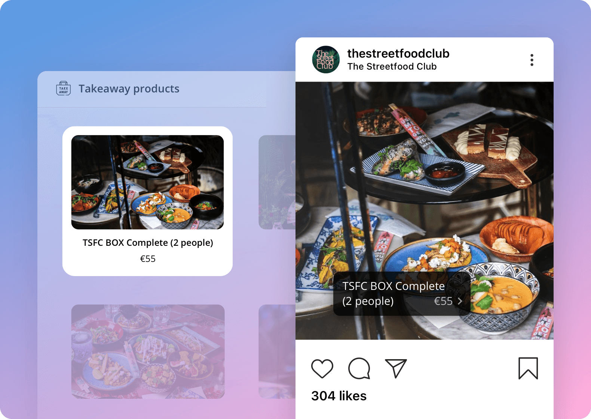
Task: Select the faded bottom-left food product thumbnail
Action: pyautogui.click(x=148, y=351)
